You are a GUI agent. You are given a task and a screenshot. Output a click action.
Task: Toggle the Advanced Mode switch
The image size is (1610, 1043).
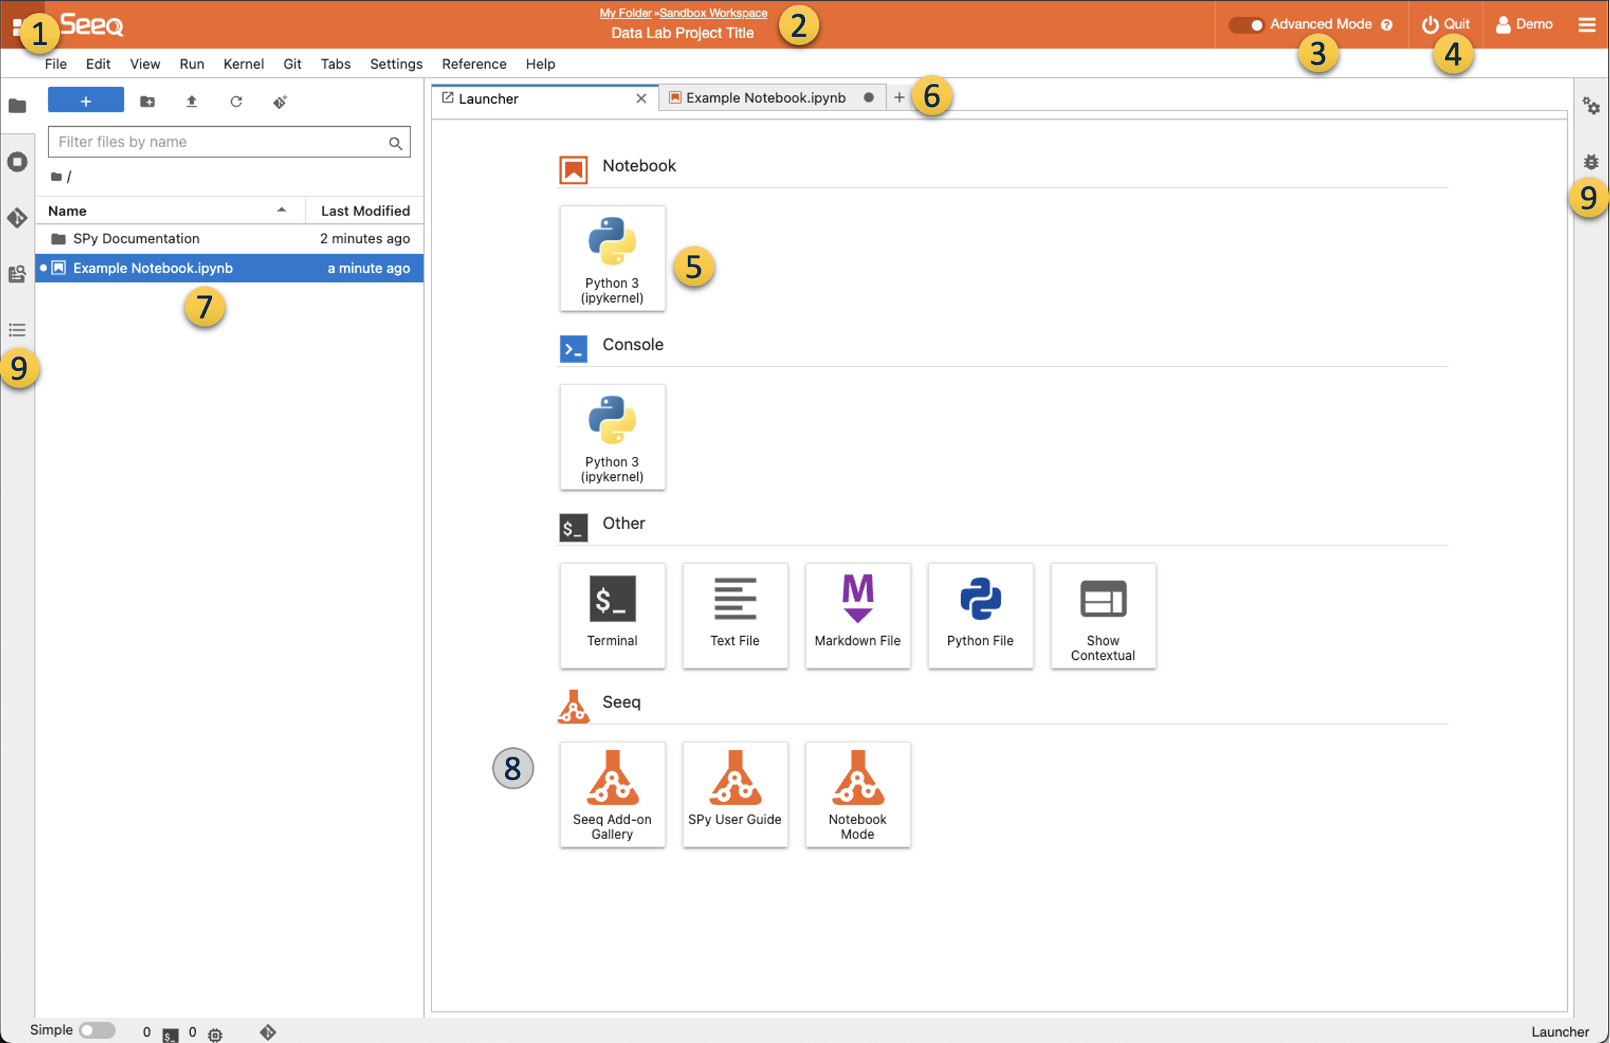point(1246,25)
